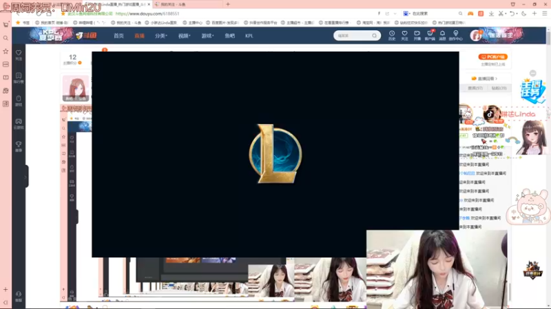
Task: Dismiss the 主播任务 floating badge
Action: click(533, 73)
